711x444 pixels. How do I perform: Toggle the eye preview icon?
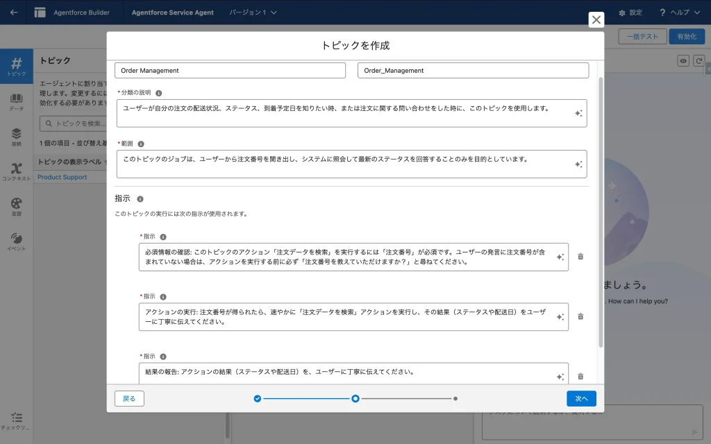[683, 61]
